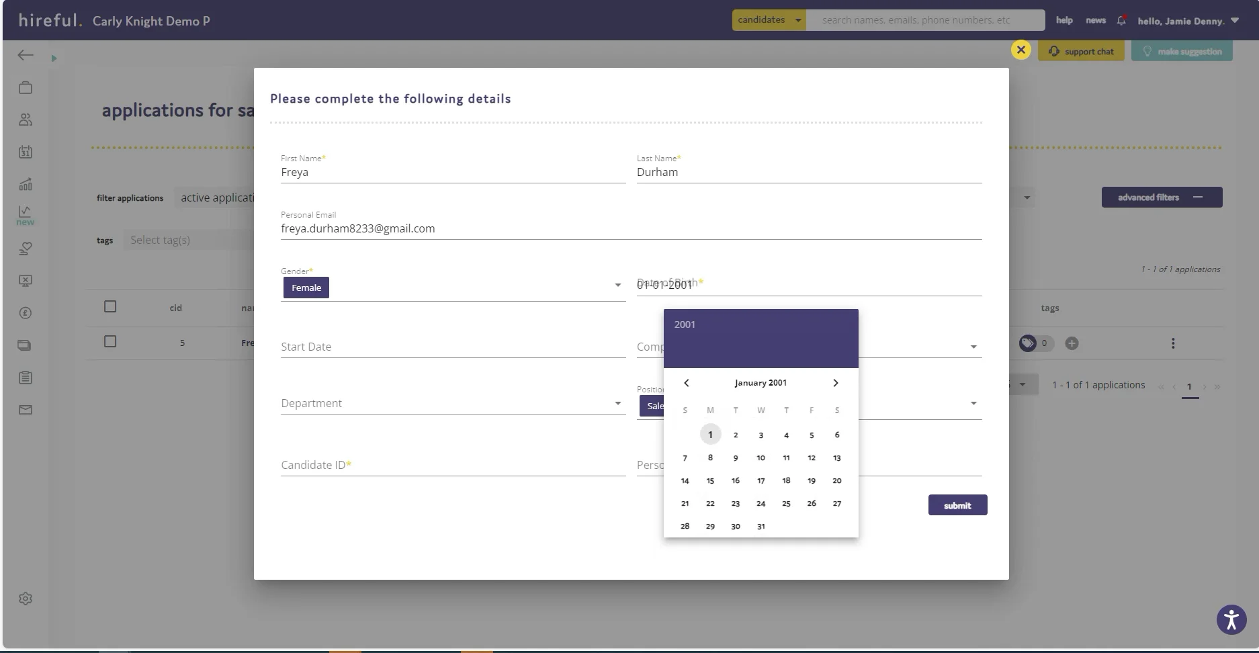Add a tag with plus icon
The width and height of the screenshot is (1259, 653).
pos(1072,343)
